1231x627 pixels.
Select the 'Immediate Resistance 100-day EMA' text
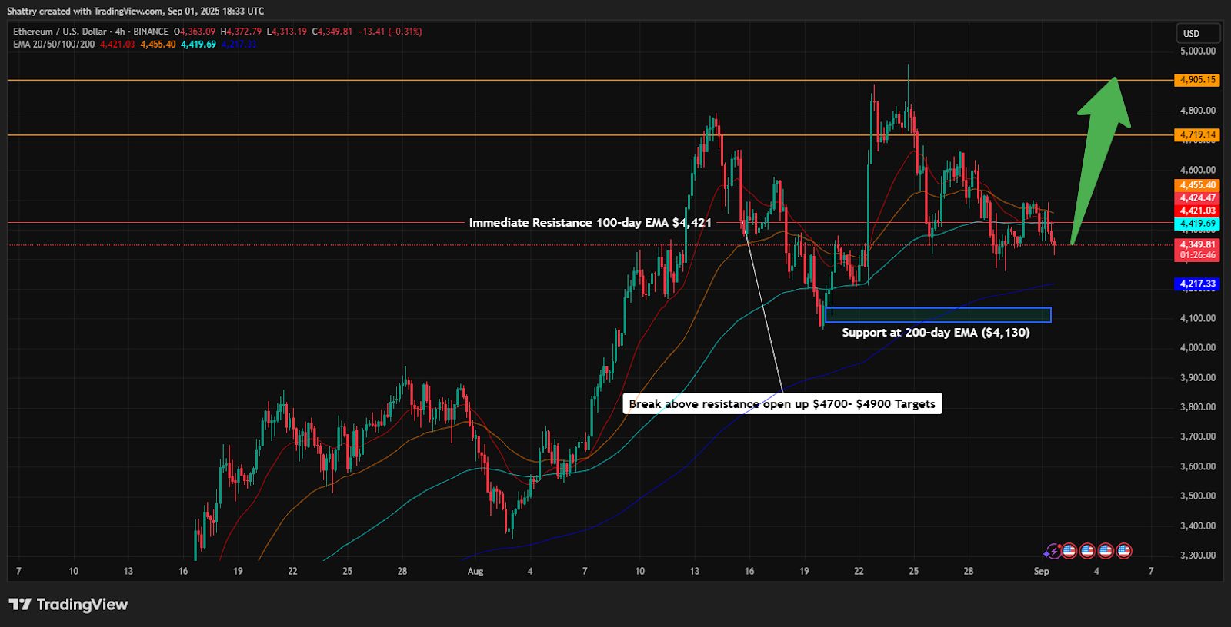(590, 223)
